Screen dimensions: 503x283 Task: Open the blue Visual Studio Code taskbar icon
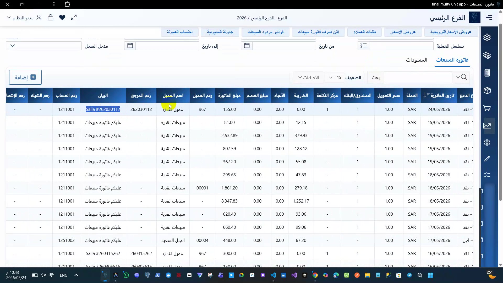click(x=273, y=275)
